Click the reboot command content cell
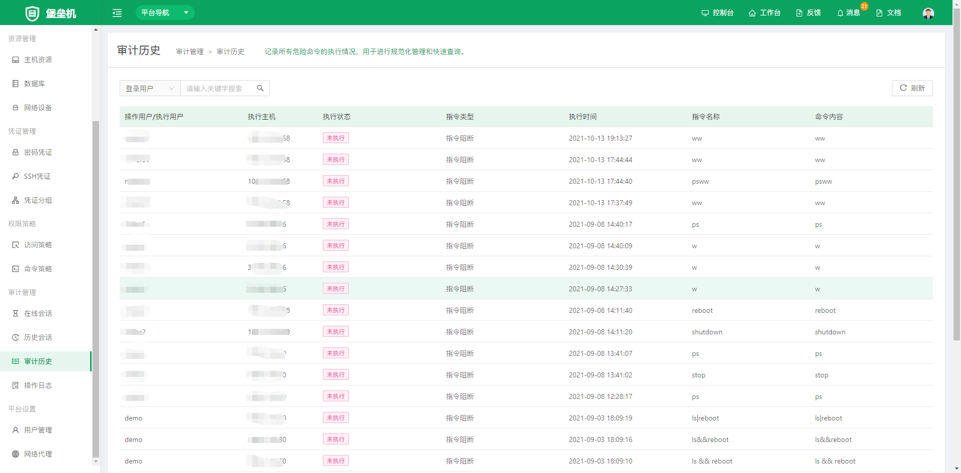Image resolution: width=961 pixels, height=473 pixels. (825, 310)
